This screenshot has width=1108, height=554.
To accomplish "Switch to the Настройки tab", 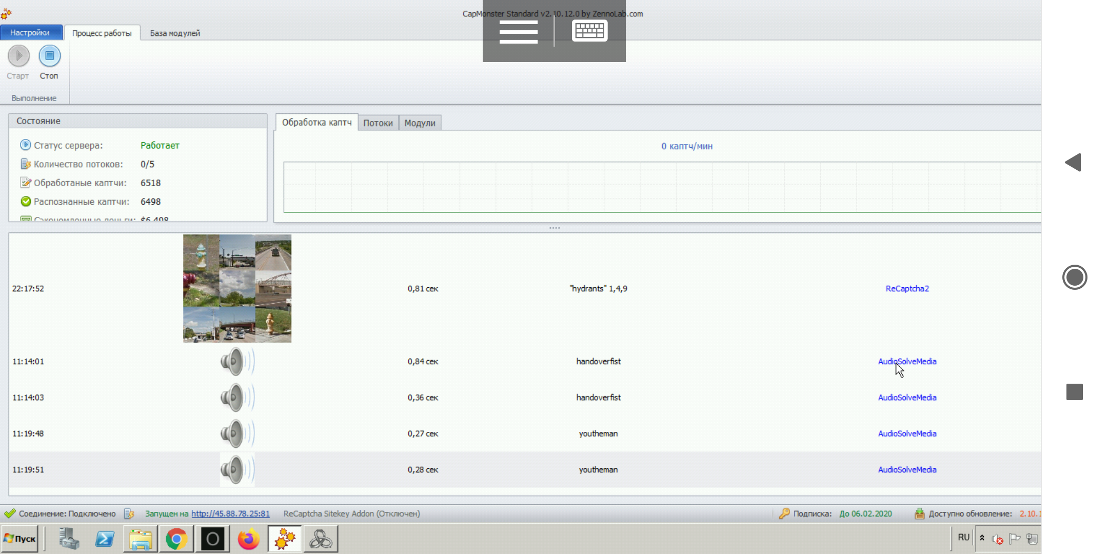I will (30, 33).
